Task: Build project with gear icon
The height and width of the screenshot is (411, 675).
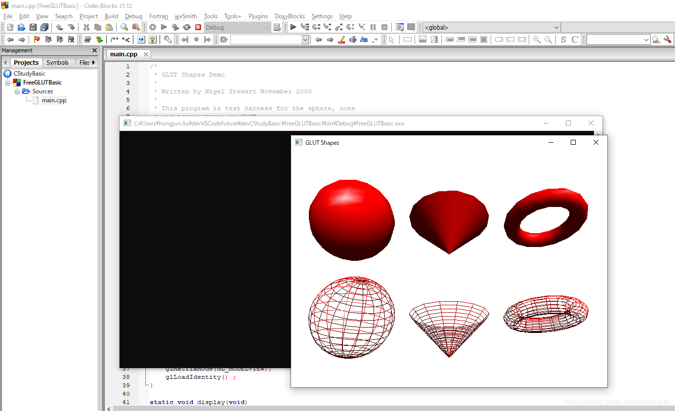Action: pos(153,28)
